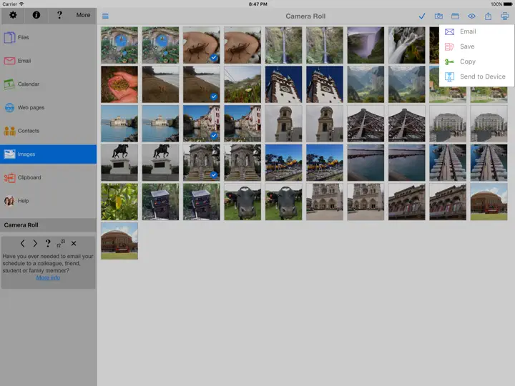Open settings with the gear icon
The image size is (515, 386).
(x=13, y=15)
